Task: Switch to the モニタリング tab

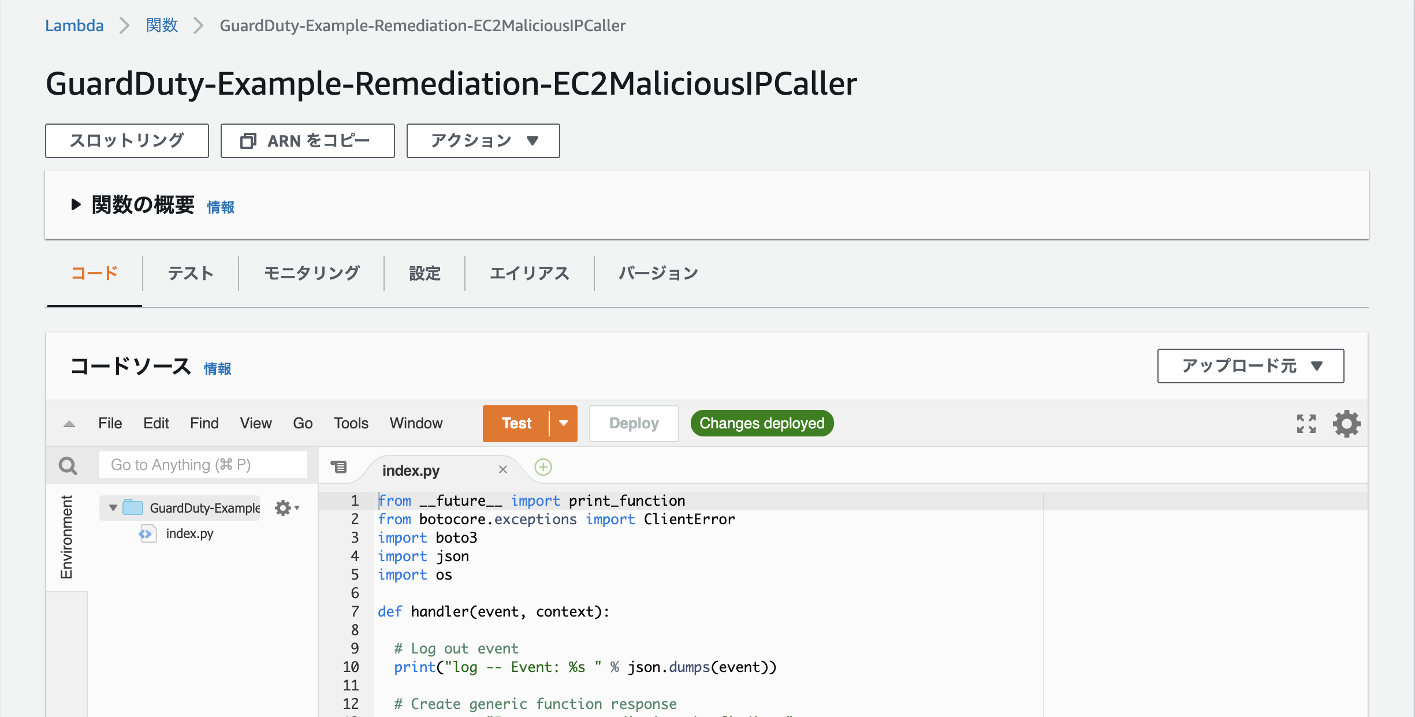Action: click(x=312, y=273)
